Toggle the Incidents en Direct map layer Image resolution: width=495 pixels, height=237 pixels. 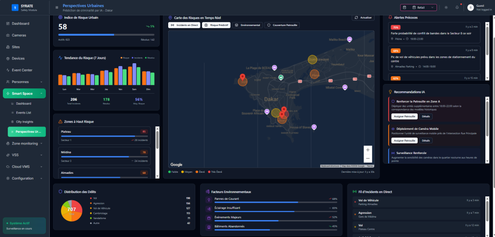184,25
